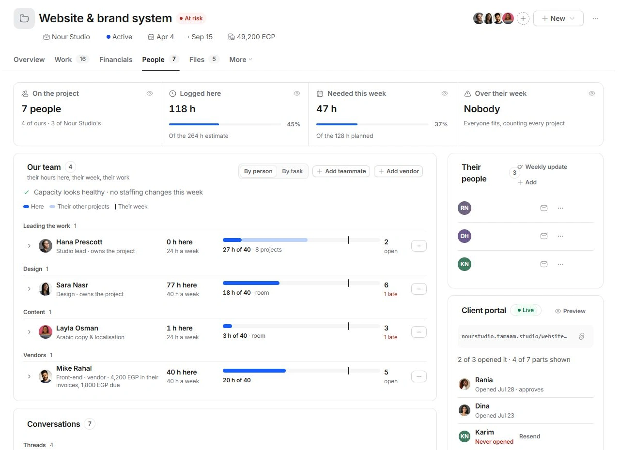Switch team view to By person

point(258,171)
